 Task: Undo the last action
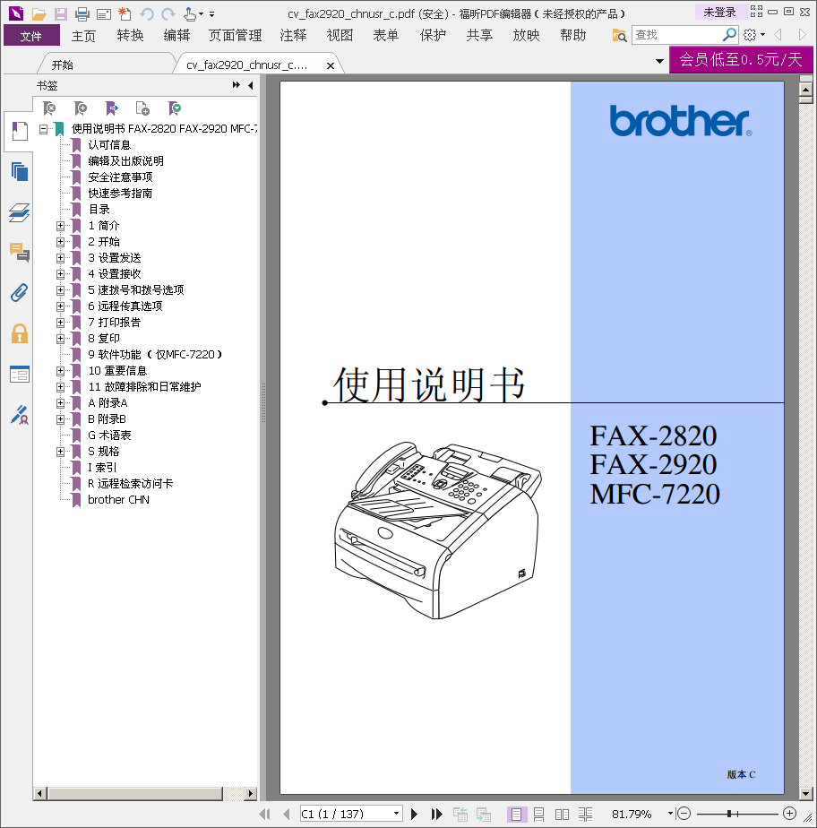point(147,14)
